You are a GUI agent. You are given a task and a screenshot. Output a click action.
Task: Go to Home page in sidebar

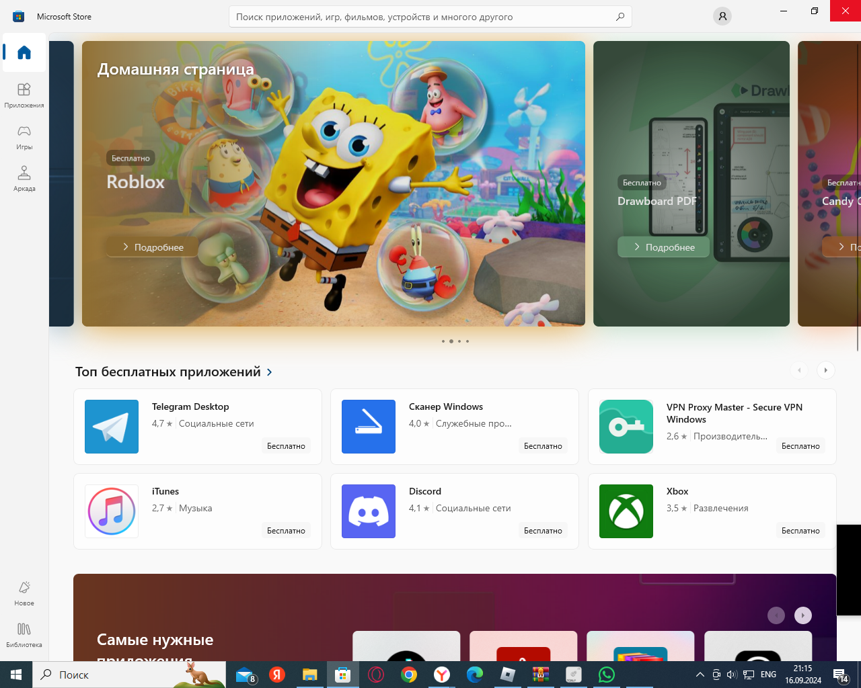pos(24,52)
